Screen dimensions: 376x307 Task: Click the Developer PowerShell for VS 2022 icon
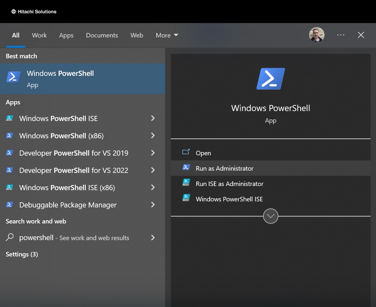pyautogui.click(x=10, y=170)
